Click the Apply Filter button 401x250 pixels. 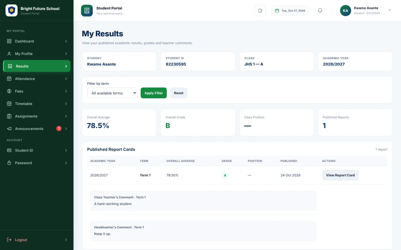pyautogui.click(x=154, y=93)
